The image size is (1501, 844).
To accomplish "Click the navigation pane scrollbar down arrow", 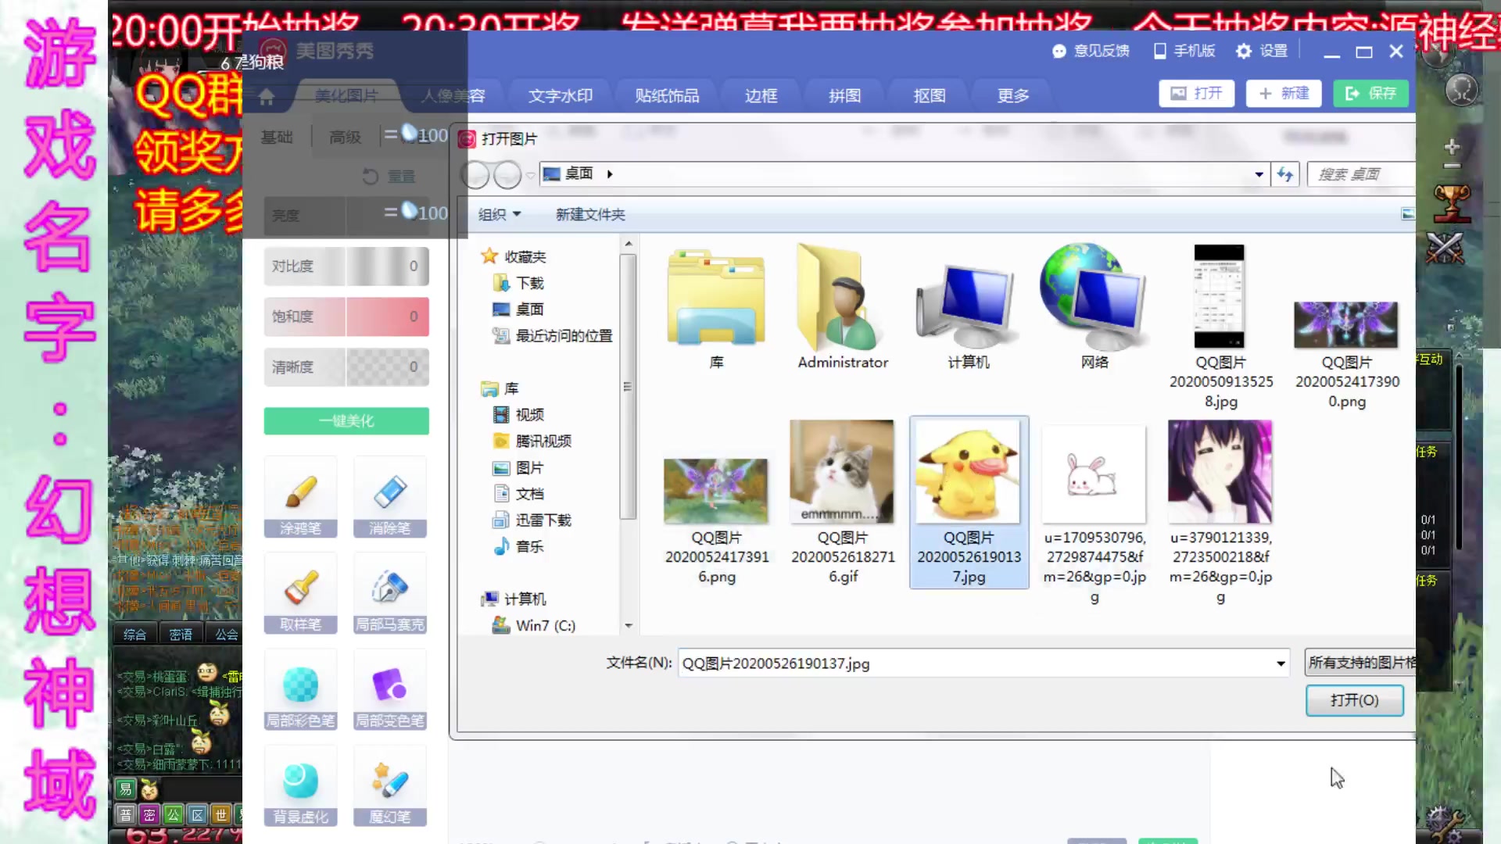I will click(x=628, y=626).
